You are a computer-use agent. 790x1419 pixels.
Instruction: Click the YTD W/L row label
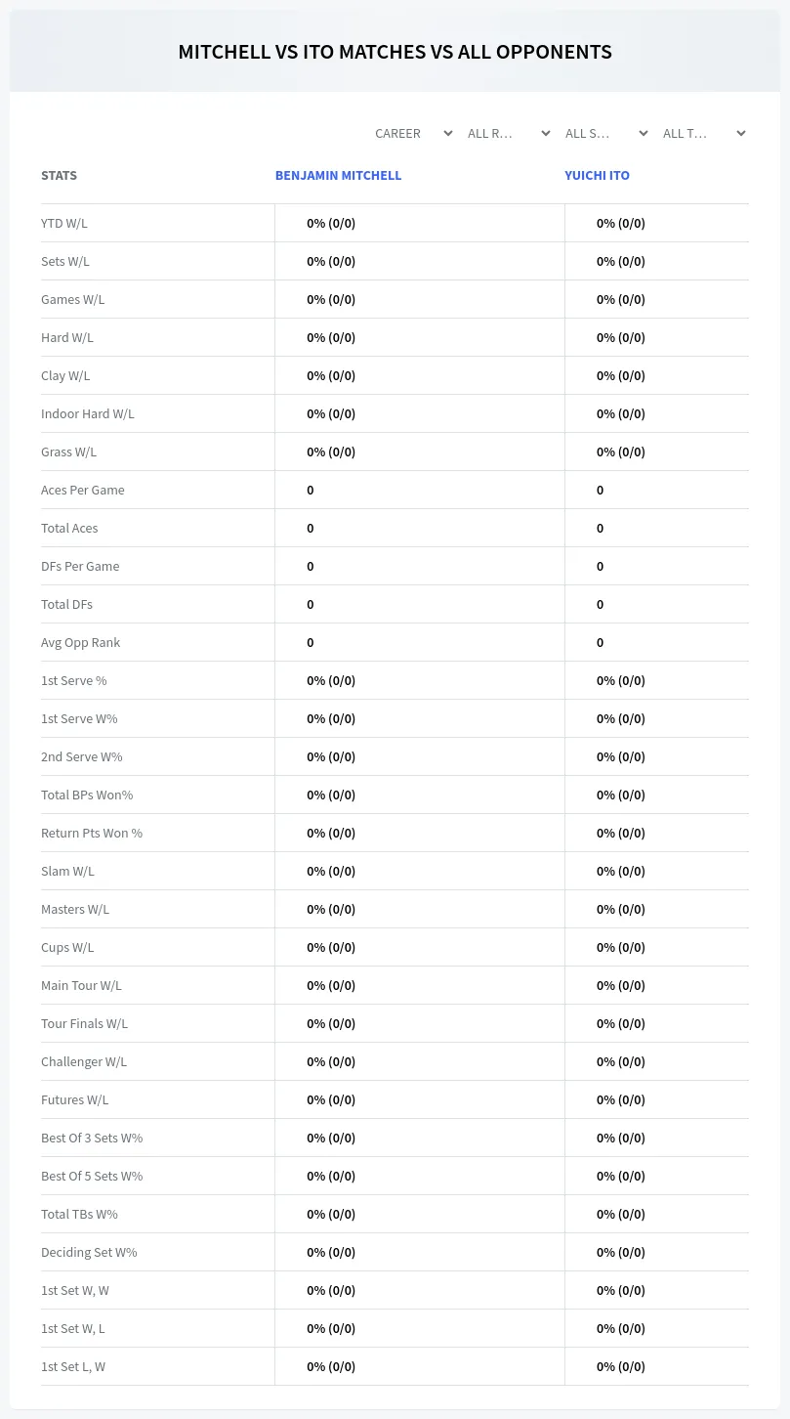click(64, 224)
